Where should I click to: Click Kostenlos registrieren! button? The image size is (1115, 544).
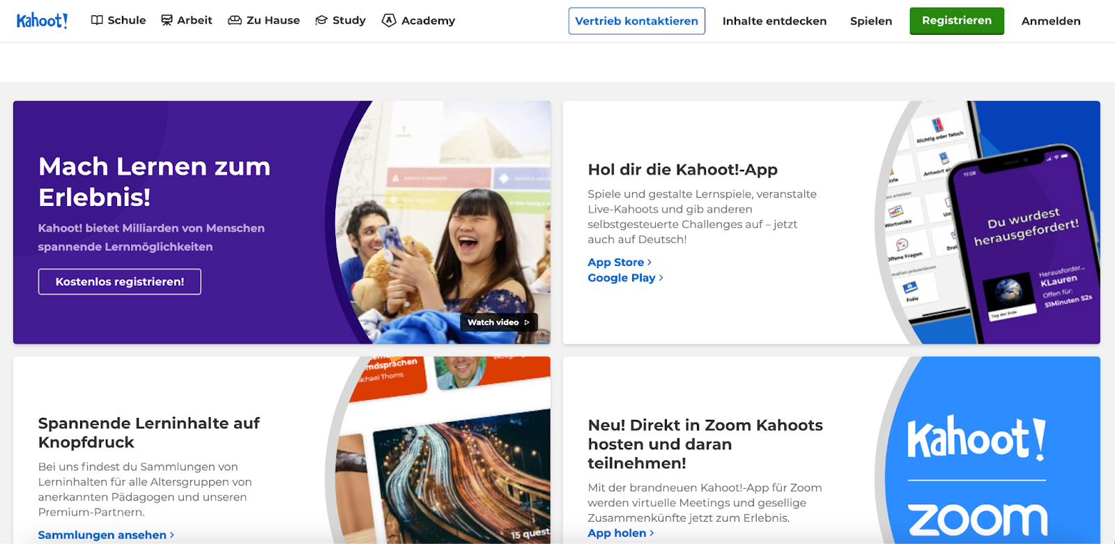click(120, 281)
